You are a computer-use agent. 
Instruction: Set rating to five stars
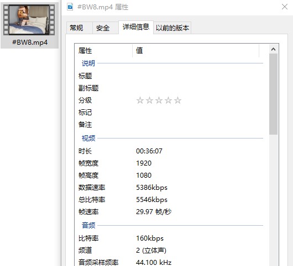click(177, 100)
